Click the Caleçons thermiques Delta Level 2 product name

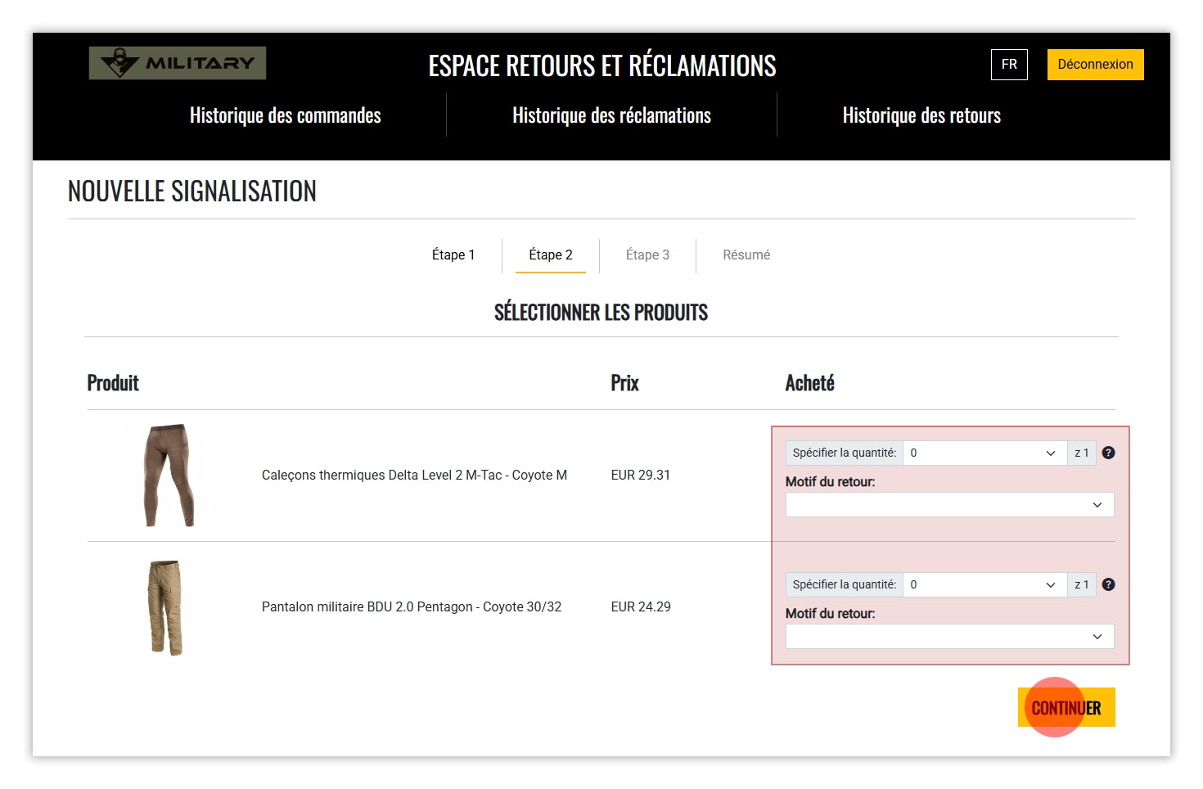pyautogui.click(x=414, y=476)
